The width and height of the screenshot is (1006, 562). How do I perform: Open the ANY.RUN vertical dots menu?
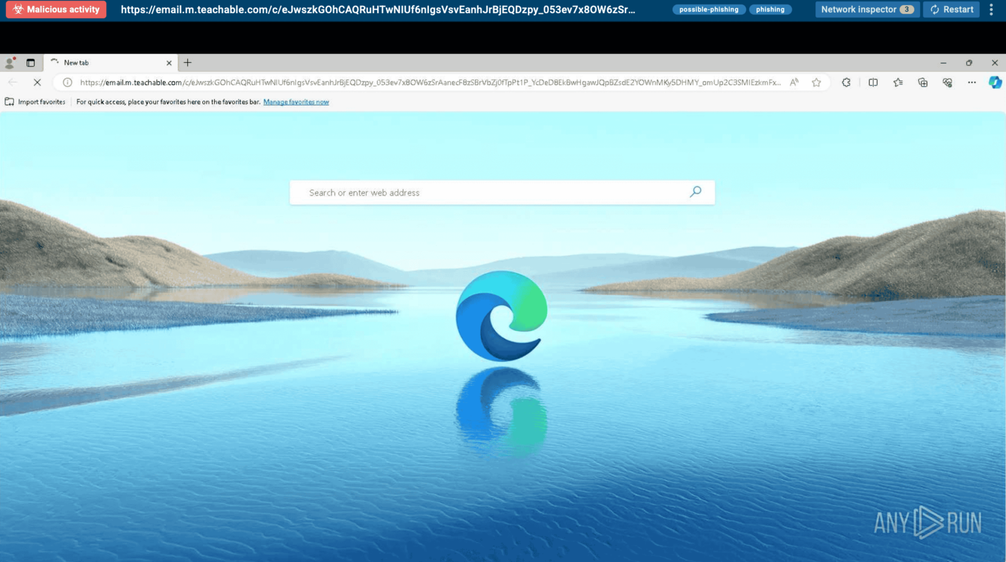991,10
